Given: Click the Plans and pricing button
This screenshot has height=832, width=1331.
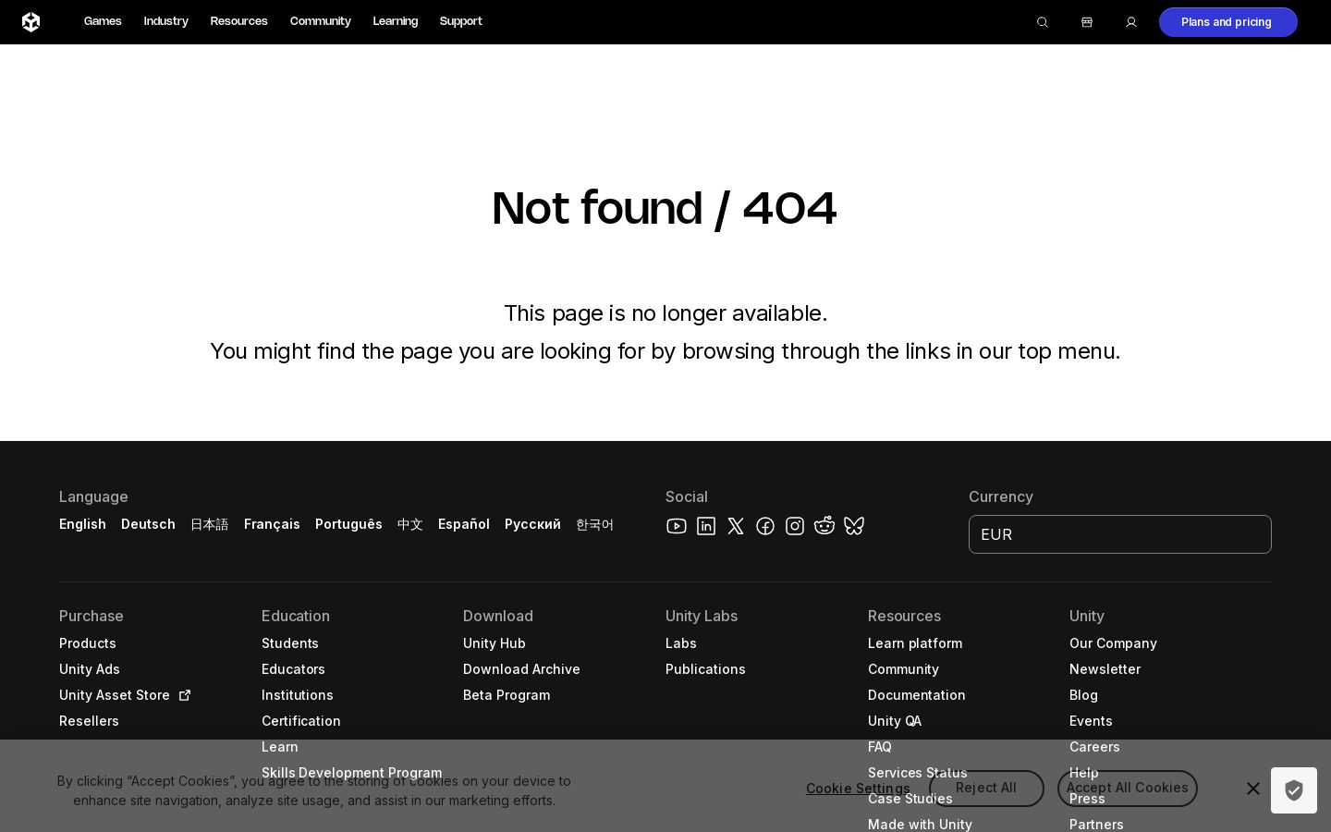Looking at the screenshot, I should pyautogui.click(x=1228, y=22).
